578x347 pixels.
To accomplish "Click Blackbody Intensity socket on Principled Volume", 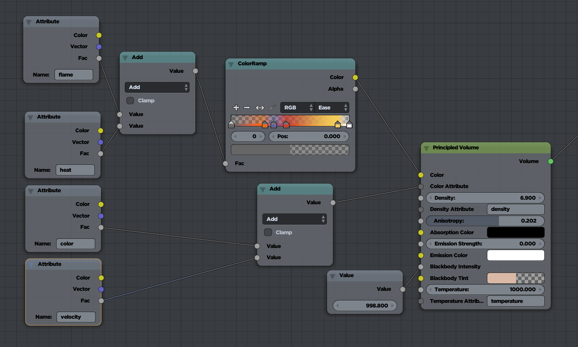I will pyautogui.click(x=421, y=267).
